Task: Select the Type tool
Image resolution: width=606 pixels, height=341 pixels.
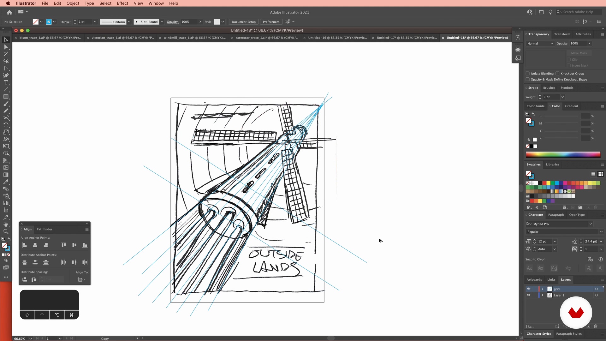Action: pyautogui.click(x=6, y=82)
